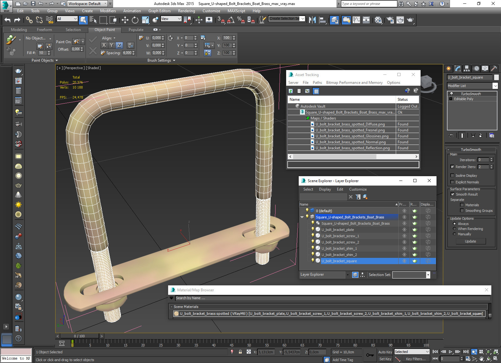The width and height of the screenshot is (501, 363).
Task: Click the object color swatch beside name
Action: pos(496,77)
